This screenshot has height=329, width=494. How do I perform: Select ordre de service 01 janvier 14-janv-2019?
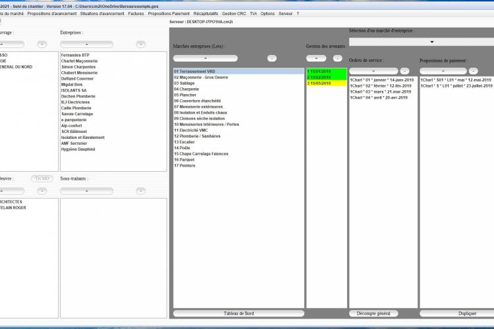(x=382, y=80)
